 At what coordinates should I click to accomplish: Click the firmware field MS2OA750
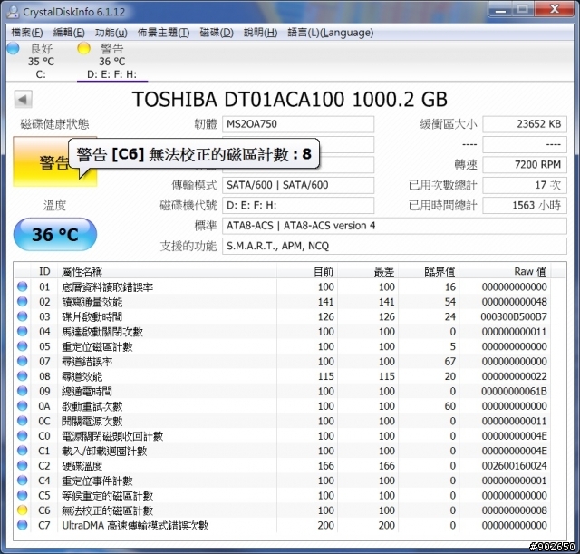click(x=298, y=124)
